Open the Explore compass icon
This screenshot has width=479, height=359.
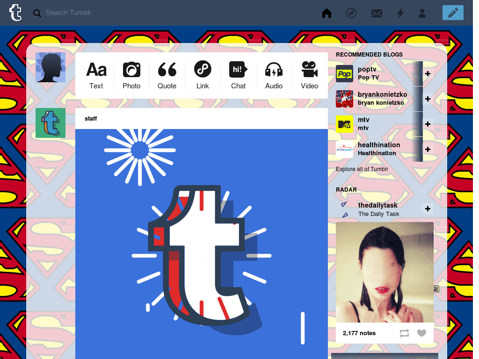coord(351,13)
